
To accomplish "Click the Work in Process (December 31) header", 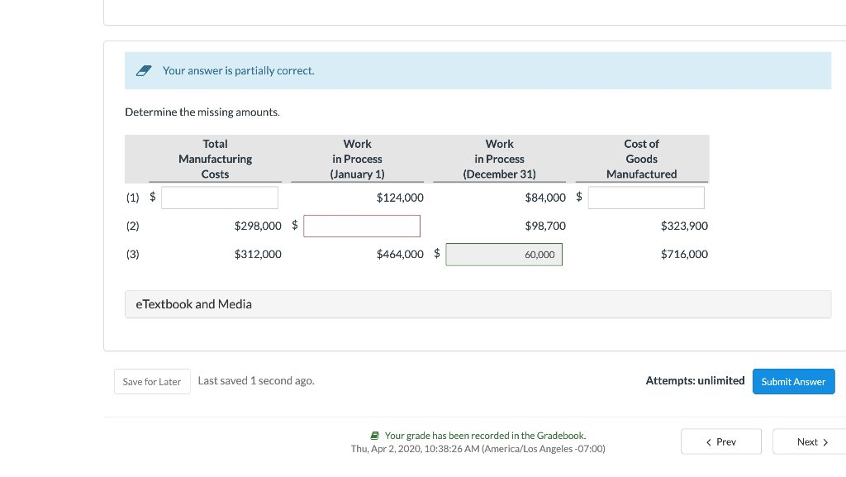I will tap(500, 160).
